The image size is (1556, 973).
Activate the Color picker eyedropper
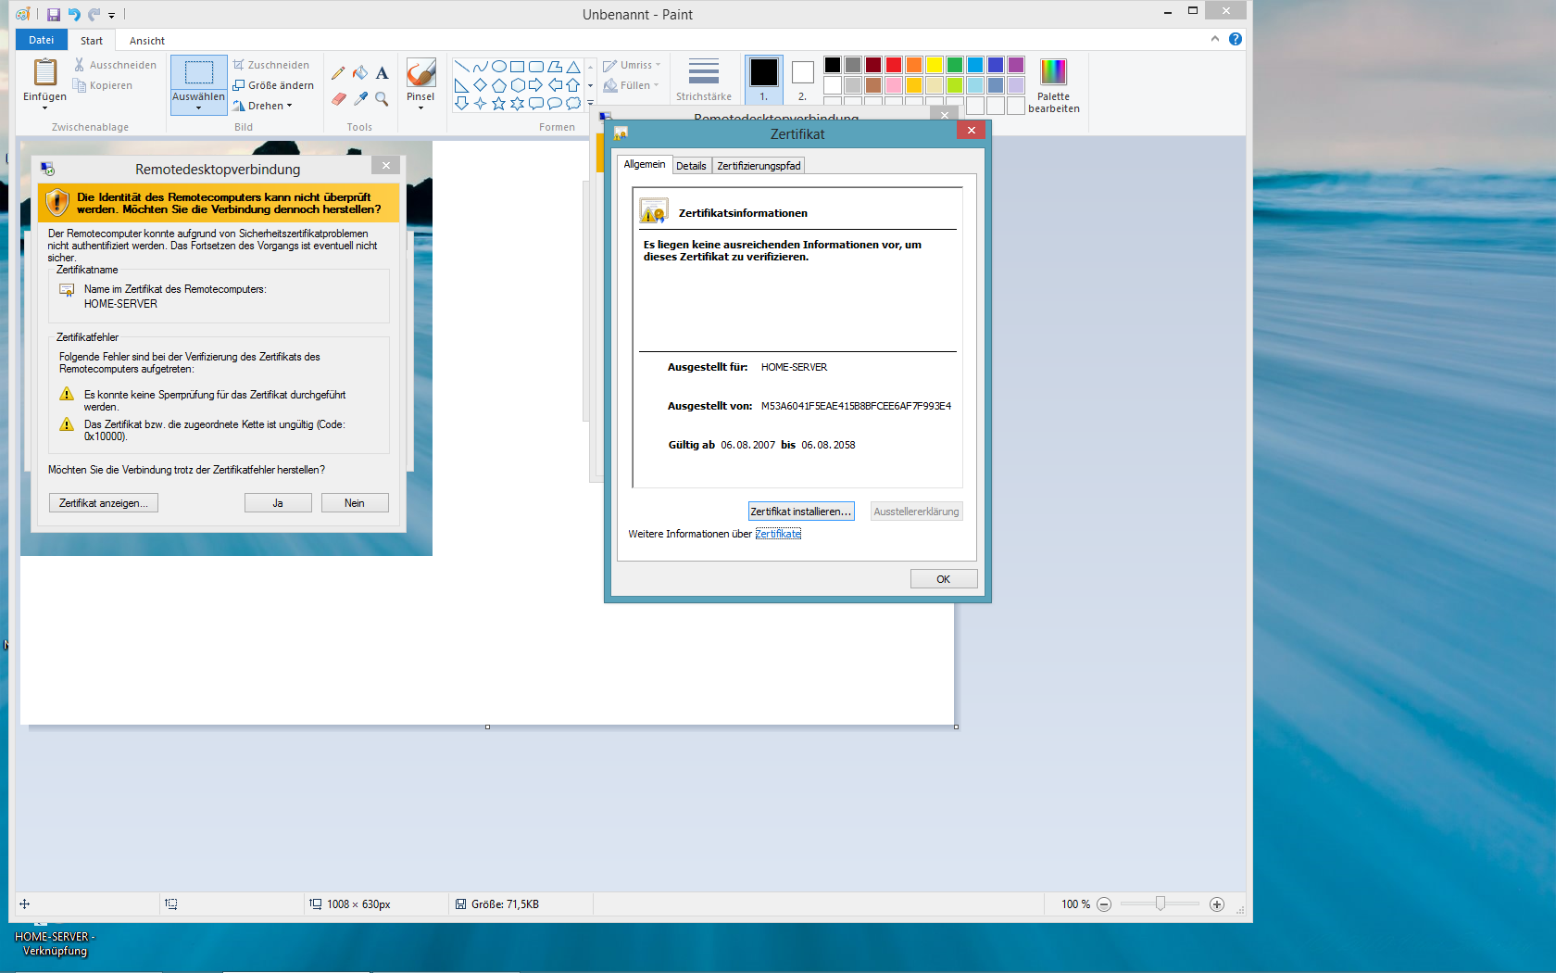coord(360,98)
